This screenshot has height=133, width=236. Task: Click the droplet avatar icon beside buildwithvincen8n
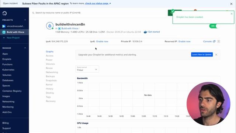(50, 26)
